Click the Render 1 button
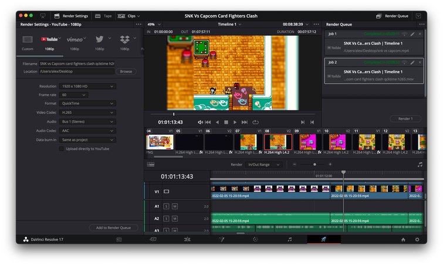 (x=405, y=119)
